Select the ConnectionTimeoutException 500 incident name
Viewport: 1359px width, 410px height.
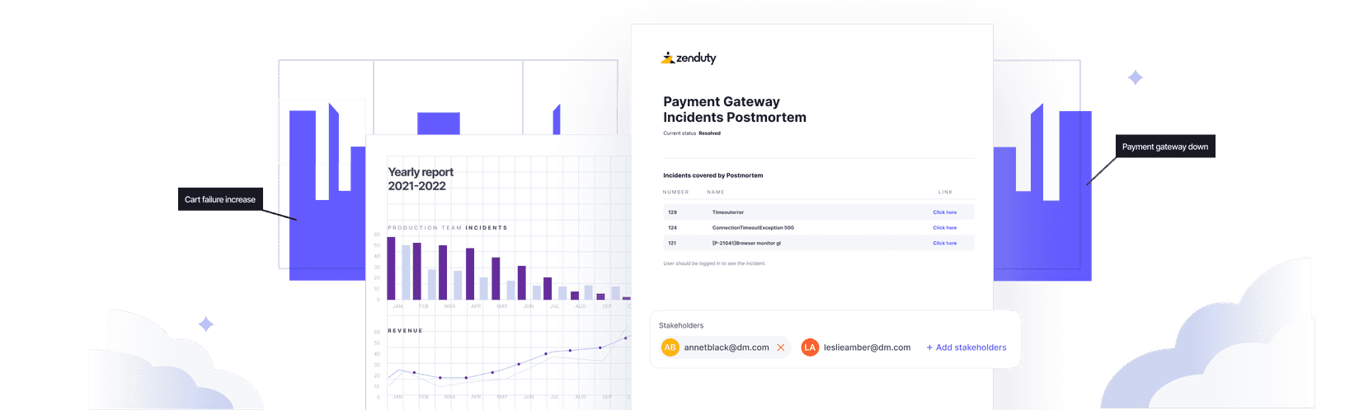752,228
